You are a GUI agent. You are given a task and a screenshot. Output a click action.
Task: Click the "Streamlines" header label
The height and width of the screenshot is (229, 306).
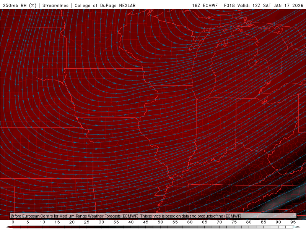[55, 5]
